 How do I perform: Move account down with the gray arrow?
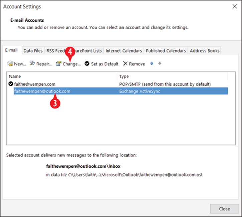pyautogui.click(x=160, y=63)
